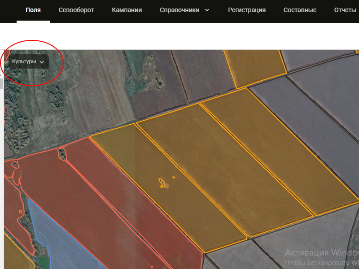Open the Регистрация page
The height and width of the screenshot is (269, 359).
tap(247, 10)
